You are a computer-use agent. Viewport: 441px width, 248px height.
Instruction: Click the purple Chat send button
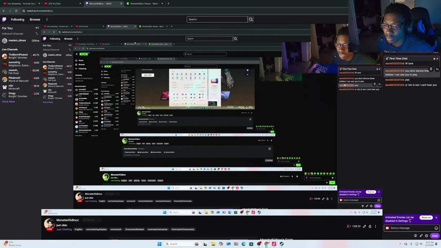pos(435,236)
